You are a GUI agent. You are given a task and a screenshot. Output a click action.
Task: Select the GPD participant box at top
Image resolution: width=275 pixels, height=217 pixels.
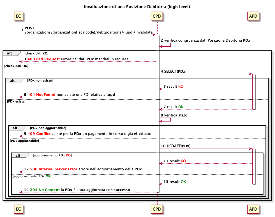coord(156,16)
